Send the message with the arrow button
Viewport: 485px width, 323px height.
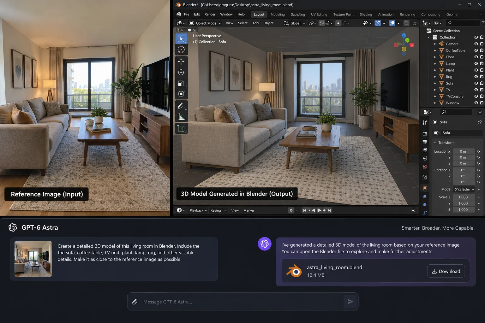350,302
